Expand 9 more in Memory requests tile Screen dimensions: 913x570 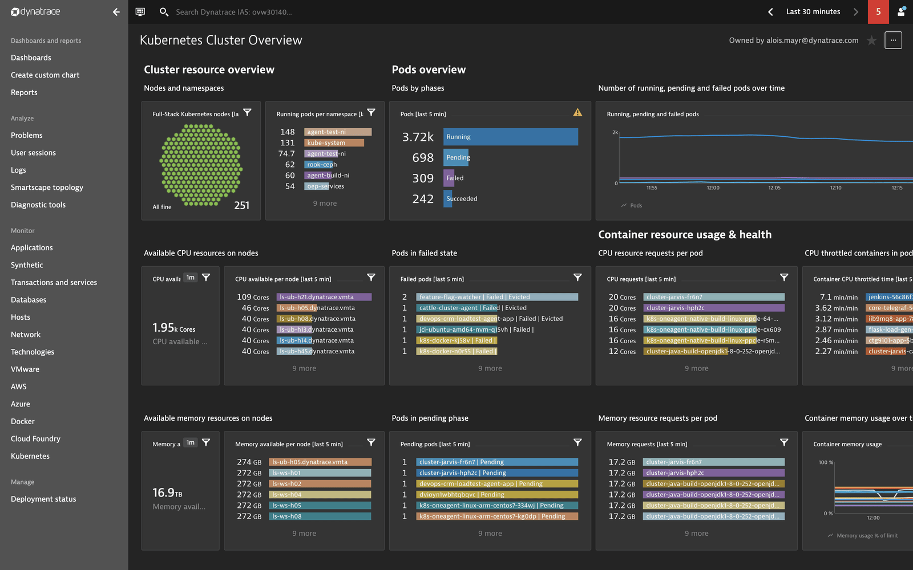(x=697, y=534)
